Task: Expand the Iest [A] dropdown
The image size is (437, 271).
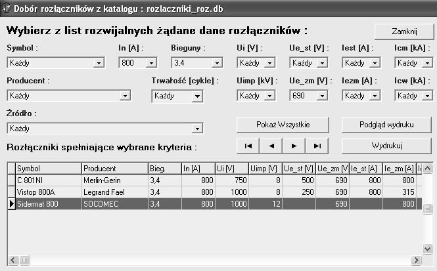Action: 375,63
